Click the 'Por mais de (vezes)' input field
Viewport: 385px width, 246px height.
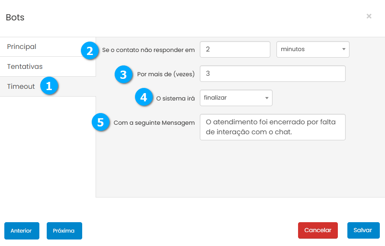pos(273,74)
